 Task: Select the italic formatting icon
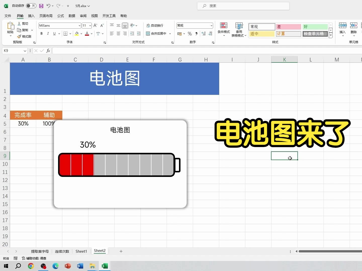coord(48,34)
